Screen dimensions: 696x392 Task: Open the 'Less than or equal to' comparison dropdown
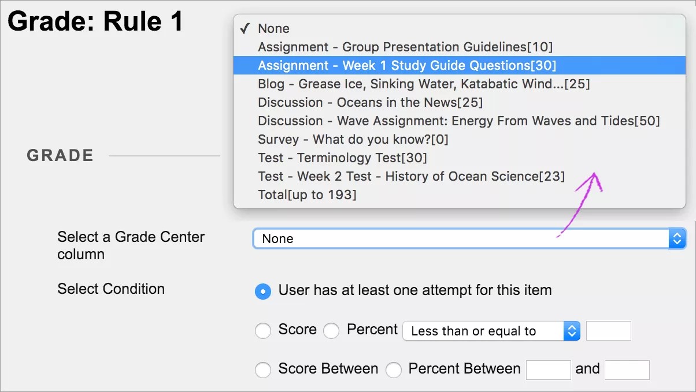tap(486, 331)
